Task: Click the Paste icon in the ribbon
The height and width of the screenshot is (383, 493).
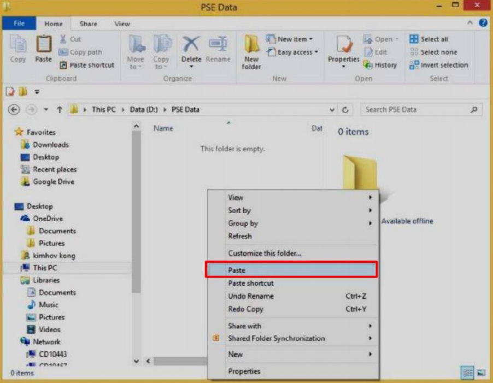Action: click(x=44, y=49)
